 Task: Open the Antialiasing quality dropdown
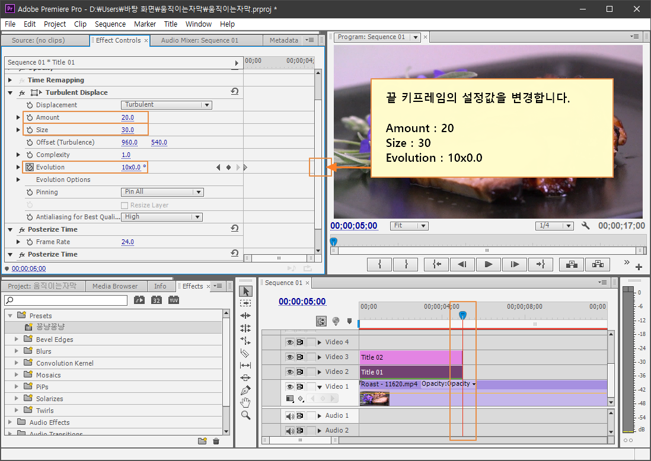pyautogui.click(x=161, y=217)
